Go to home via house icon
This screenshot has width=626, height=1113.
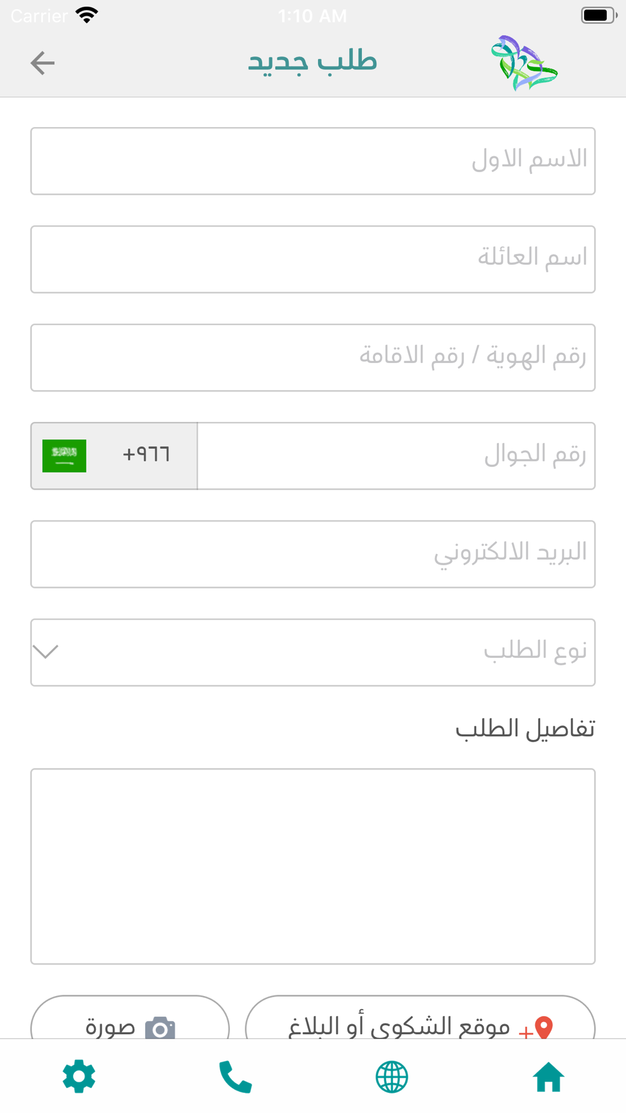tap(548, 1077)
